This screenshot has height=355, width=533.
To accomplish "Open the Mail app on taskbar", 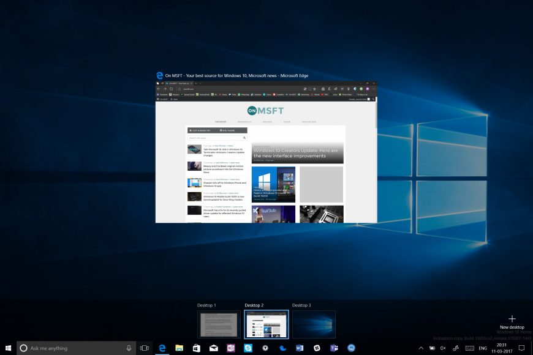I will (214, 348).
